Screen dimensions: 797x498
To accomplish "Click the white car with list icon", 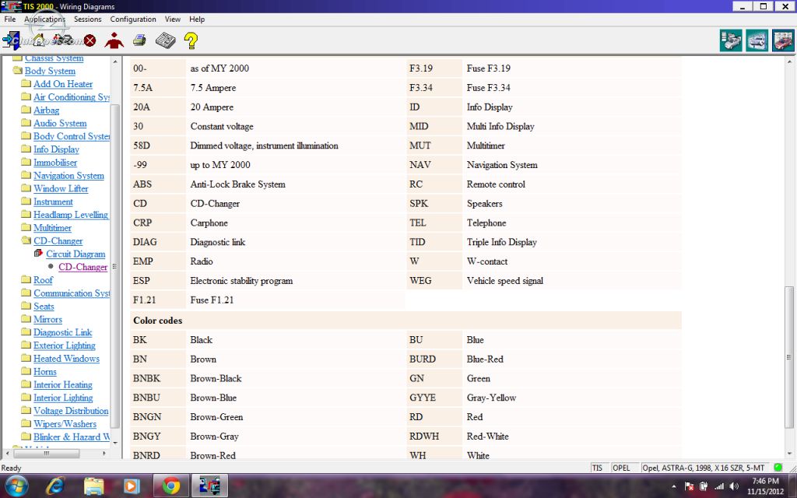I will tap(730, 40).
